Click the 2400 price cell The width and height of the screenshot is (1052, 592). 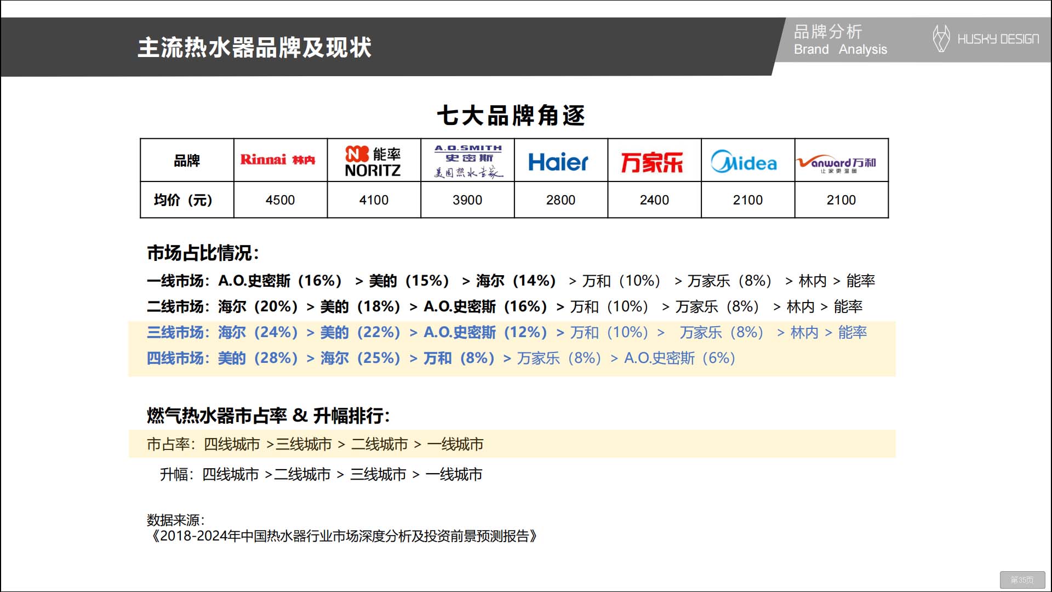click(654, 200)
